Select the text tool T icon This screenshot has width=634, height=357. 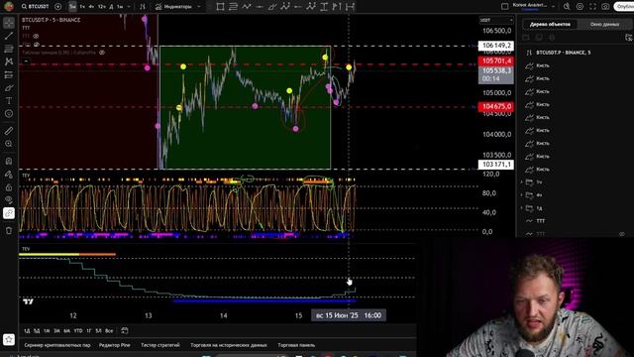9,101
